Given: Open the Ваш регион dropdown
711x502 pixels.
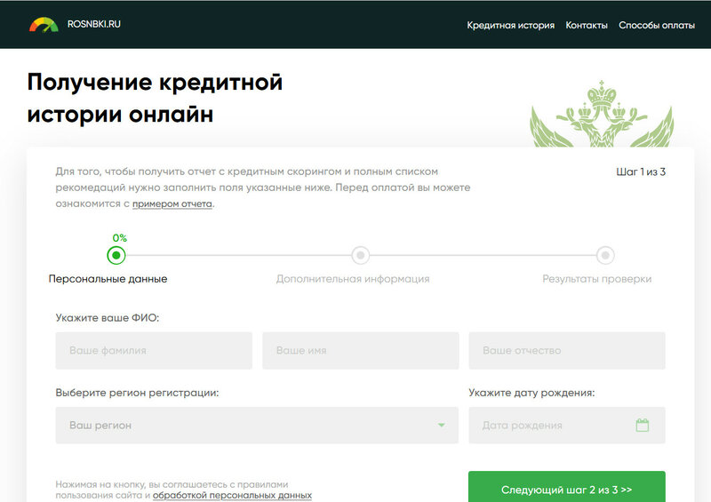Looking at the screenshot, I should coord(257,426).
